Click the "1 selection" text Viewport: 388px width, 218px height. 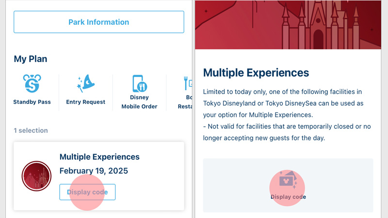(31, 130)
